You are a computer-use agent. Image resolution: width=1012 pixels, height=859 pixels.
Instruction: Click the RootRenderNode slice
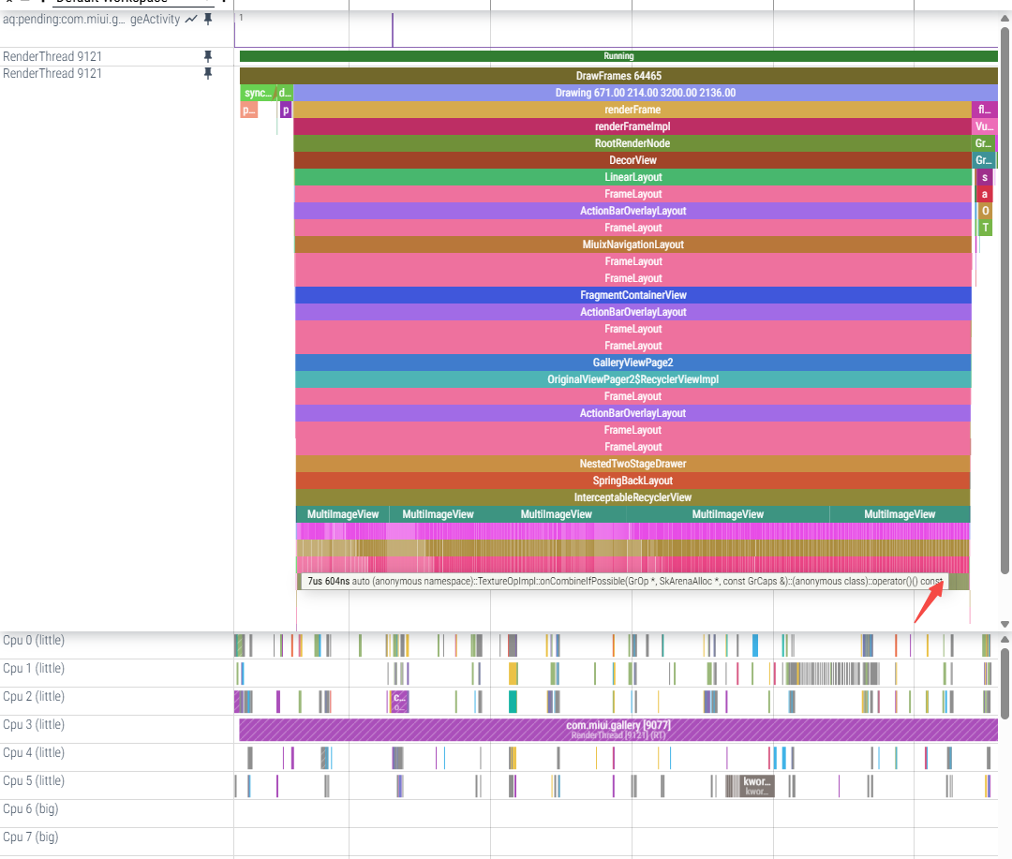632,143
